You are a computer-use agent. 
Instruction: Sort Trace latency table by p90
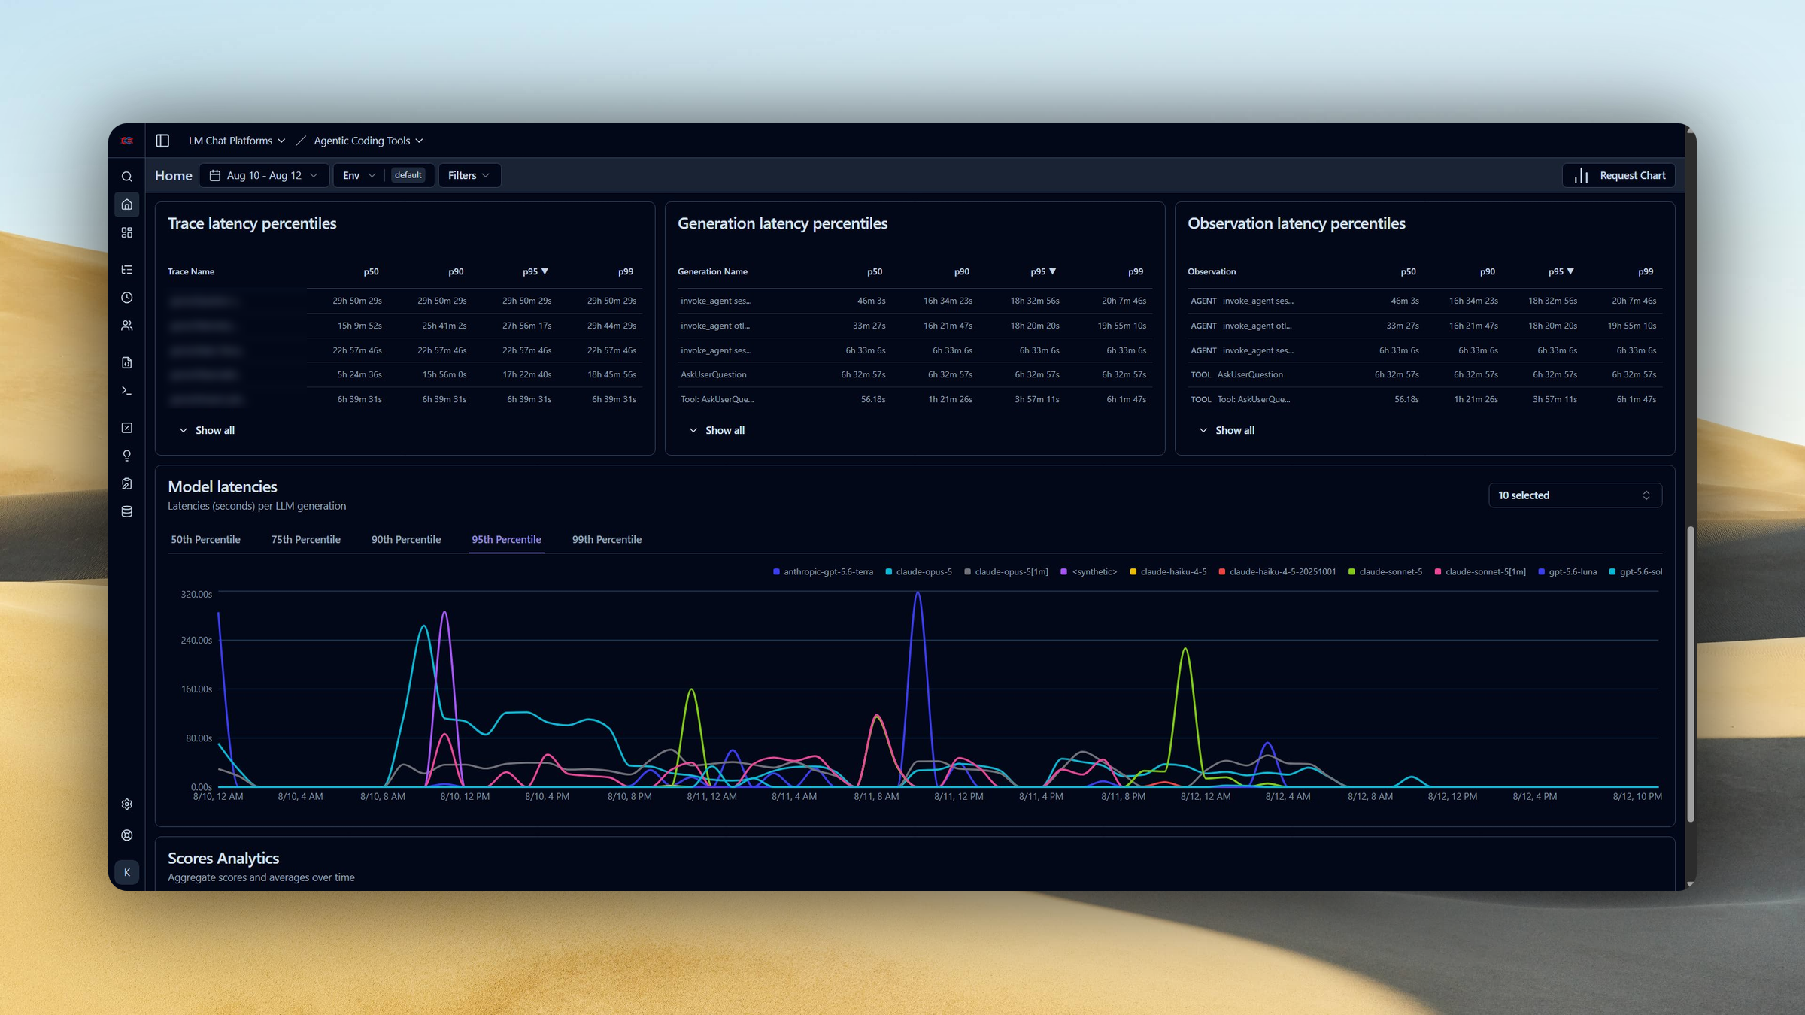pos(456,271)
